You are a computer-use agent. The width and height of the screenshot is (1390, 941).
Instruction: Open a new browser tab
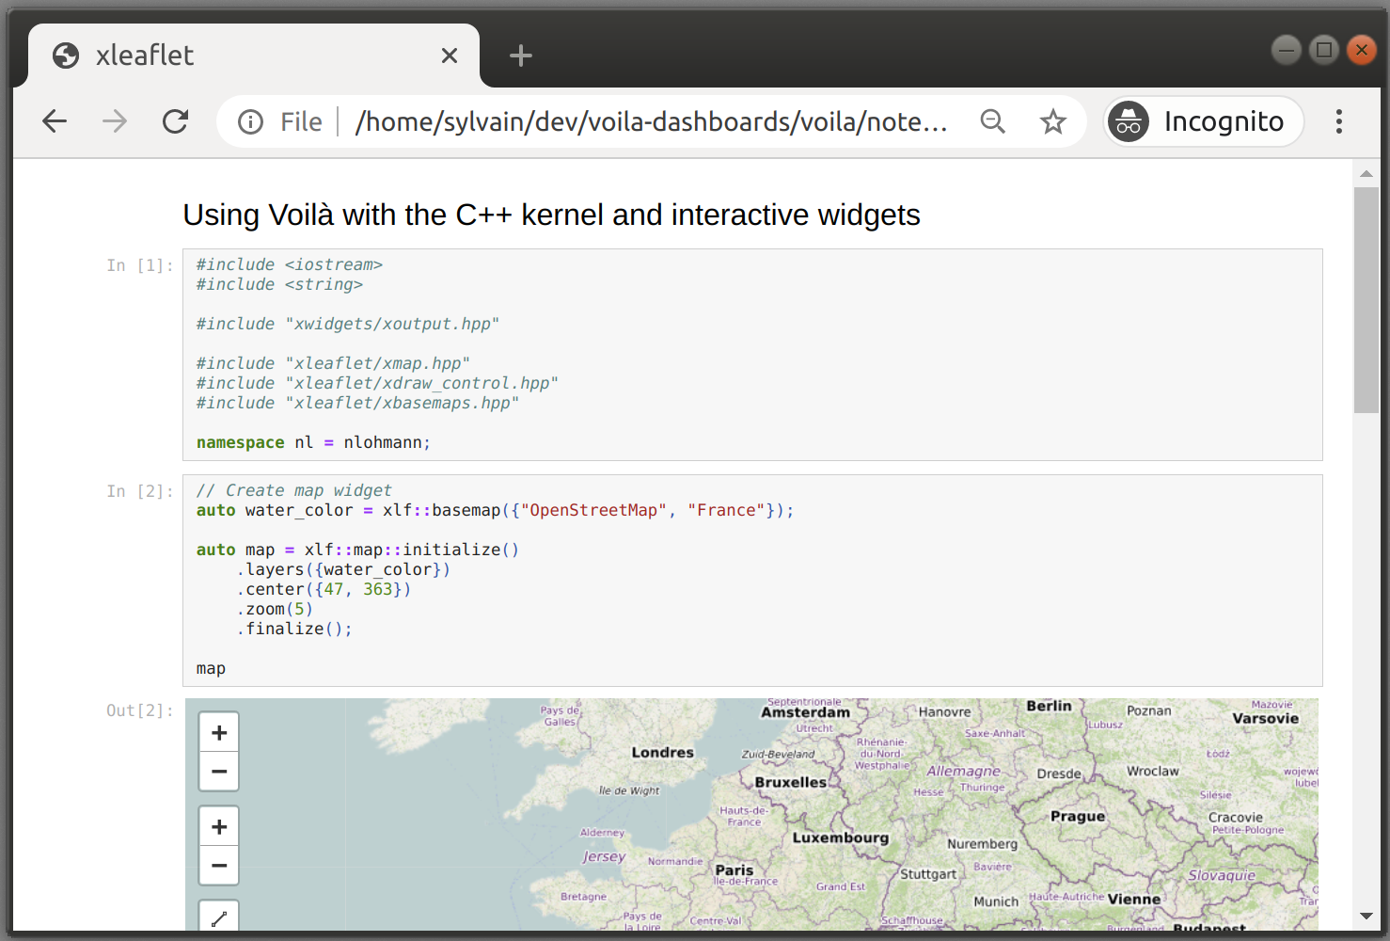[x=520, y=56]
